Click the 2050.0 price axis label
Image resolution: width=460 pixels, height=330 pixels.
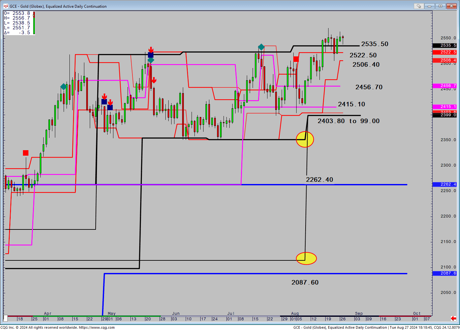[x=448, y=293]
